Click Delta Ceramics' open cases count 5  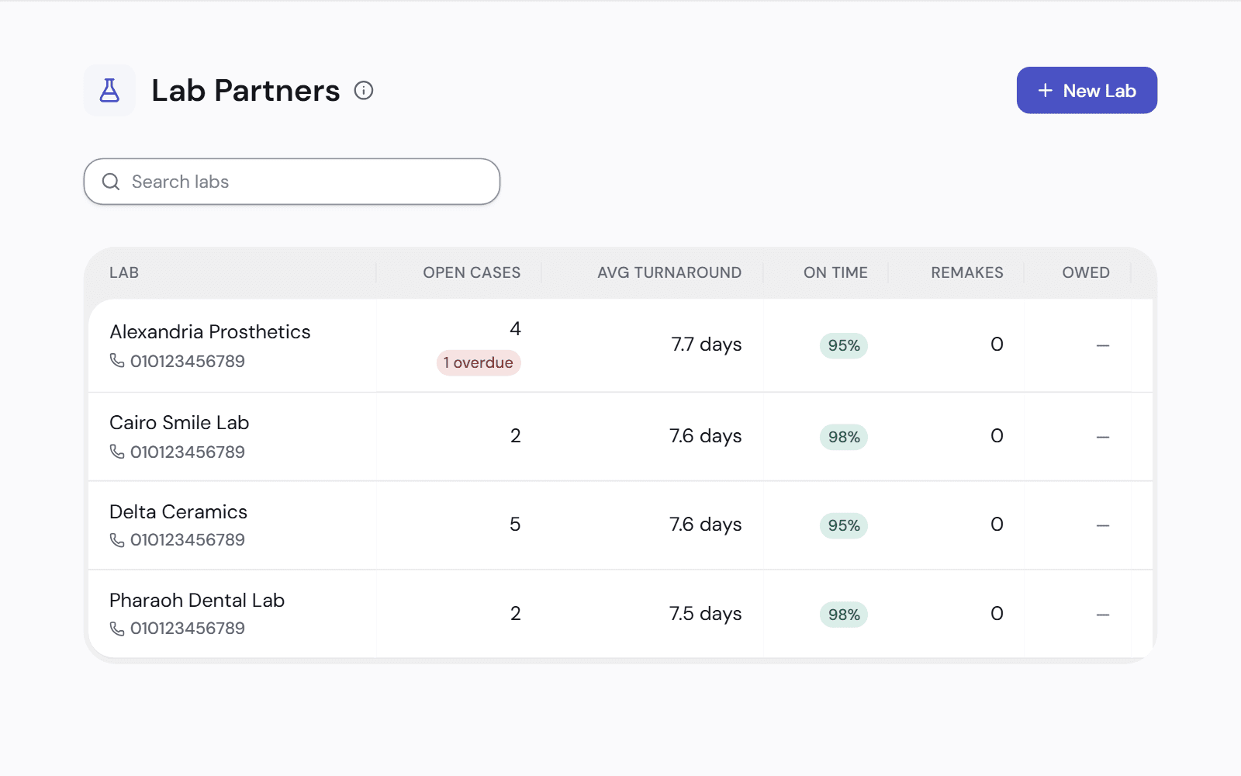click(x=515, y=525)
